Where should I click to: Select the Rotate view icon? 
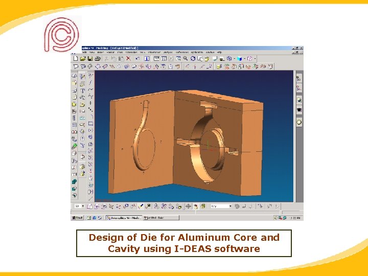tap(193, 58)
